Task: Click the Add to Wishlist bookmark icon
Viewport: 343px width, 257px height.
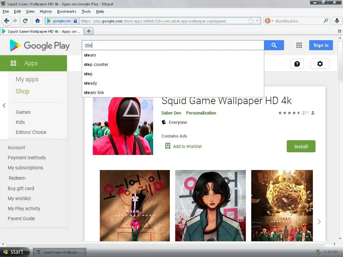Action: coord(168,146)
